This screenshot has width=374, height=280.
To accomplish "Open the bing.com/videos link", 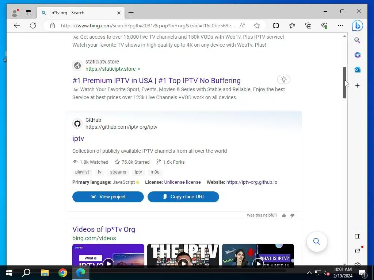I will click(x=94, y=238).
